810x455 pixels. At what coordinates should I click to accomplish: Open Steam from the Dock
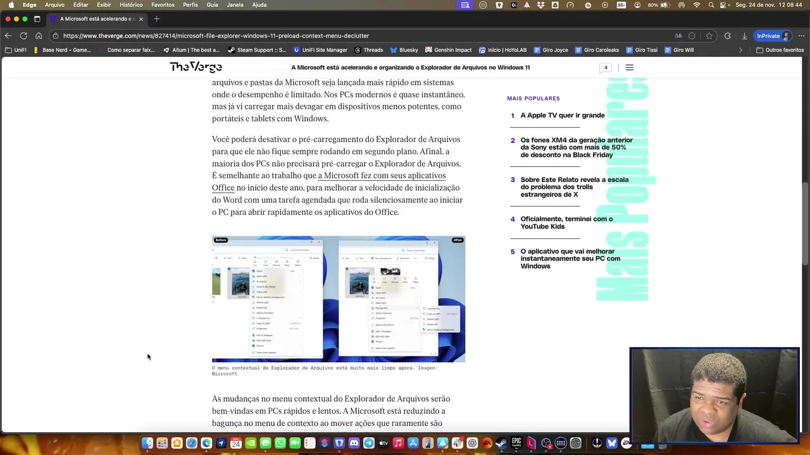[x=501, y=443]
